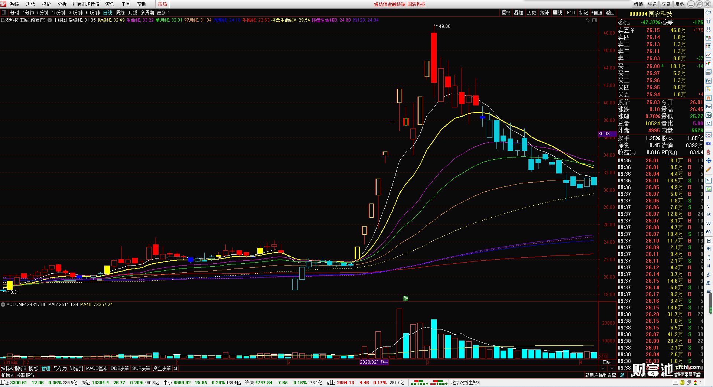The image size is (713, 387).
Task: Click the 叠加 overlay button
Action: (x=519, y=13)
